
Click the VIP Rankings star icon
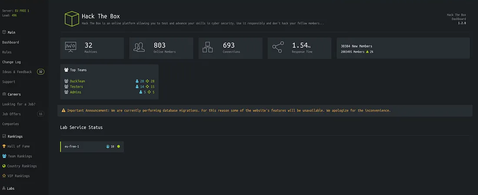4,176
